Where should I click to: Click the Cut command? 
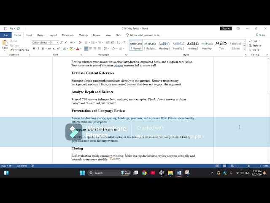pos(13,41)
